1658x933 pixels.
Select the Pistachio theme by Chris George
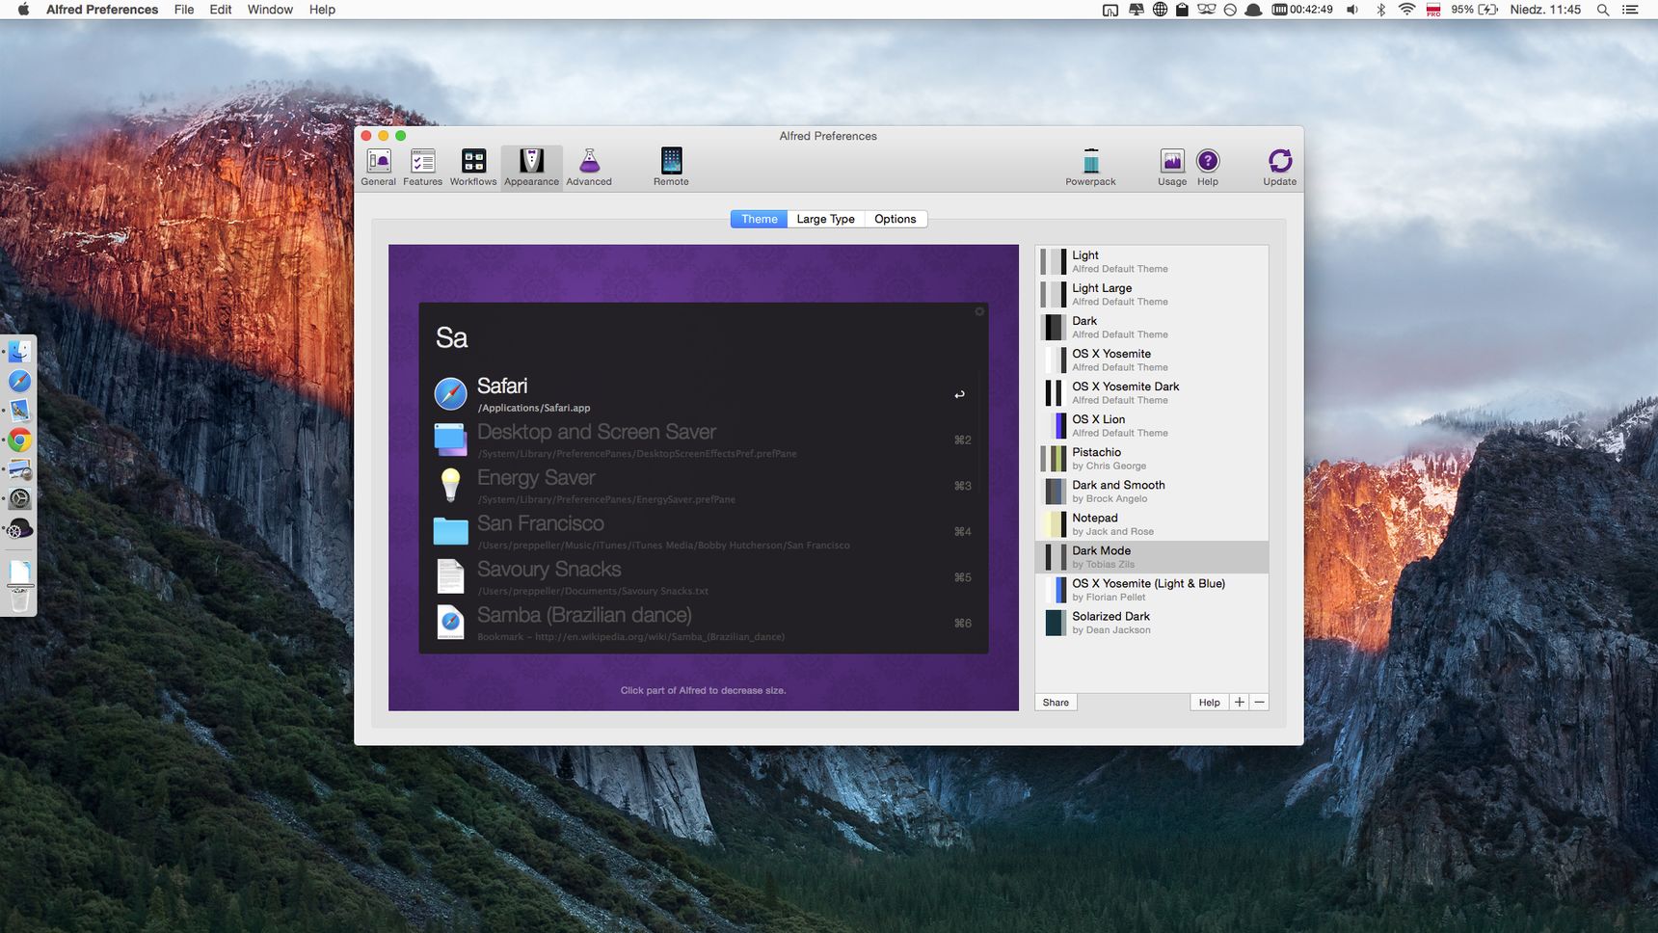[x=1152, y=458]
